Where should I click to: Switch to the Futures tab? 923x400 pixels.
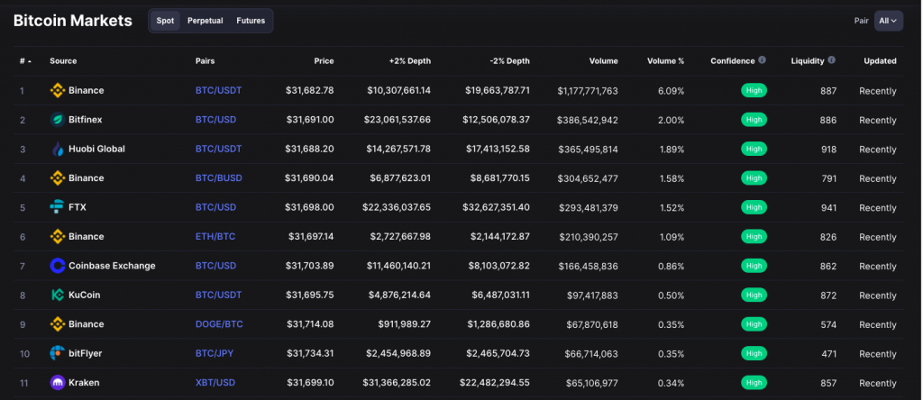(251, 21)
